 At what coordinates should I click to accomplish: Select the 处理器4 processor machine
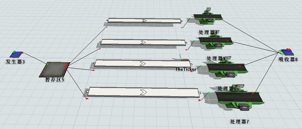208,17
